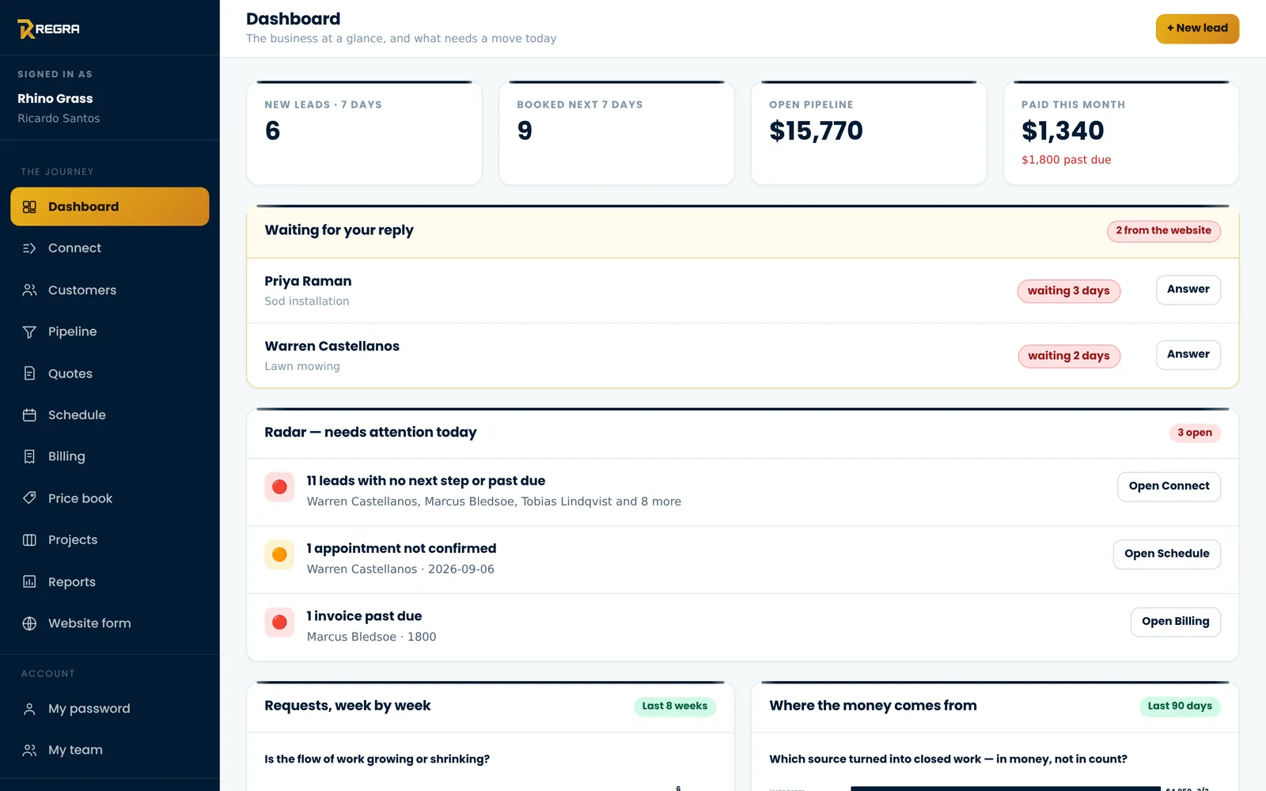Click the Open Connect button
Screen dimensions: 1266x791
click(x=1169, y=486)
